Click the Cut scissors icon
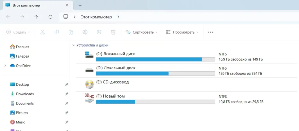The image size is (299, 131). [43, 32]
